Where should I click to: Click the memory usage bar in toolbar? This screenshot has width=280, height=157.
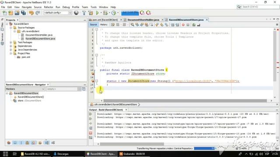[130, 13]
